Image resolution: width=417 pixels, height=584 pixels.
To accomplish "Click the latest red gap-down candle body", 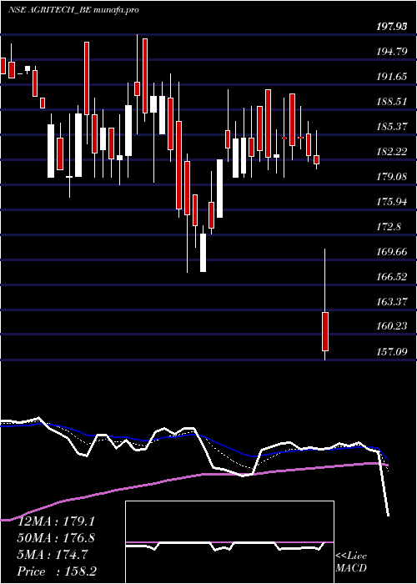I will (325, 331).
